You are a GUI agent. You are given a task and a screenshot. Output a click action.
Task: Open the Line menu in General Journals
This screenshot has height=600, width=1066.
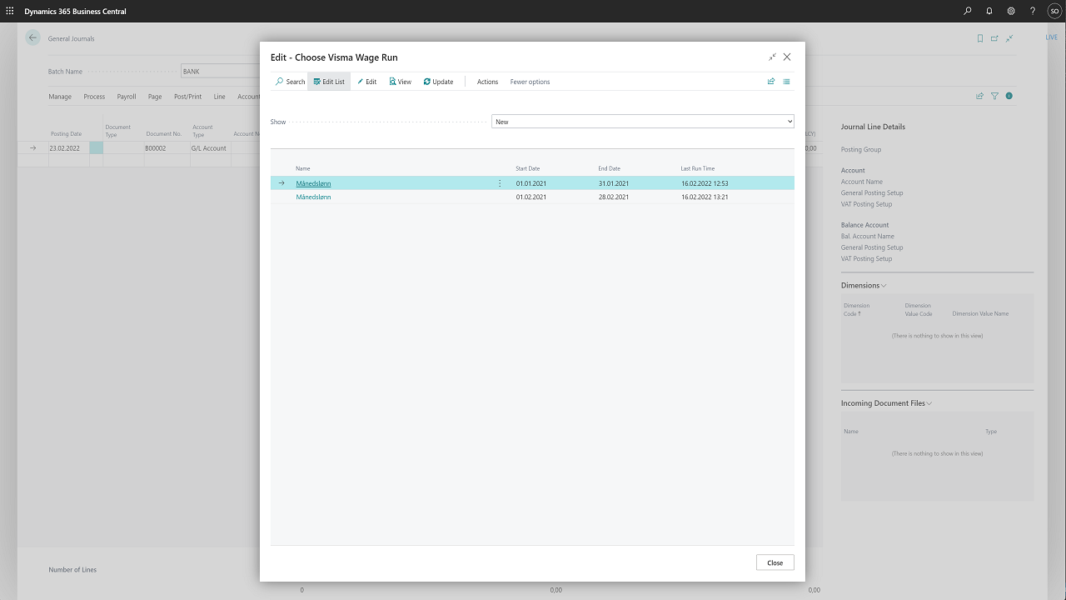pyautogui.click(x=220, y=97)
